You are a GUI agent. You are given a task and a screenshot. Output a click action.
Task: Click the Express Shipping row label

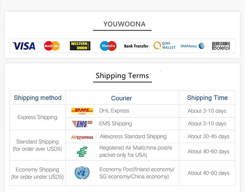point(38,117)
